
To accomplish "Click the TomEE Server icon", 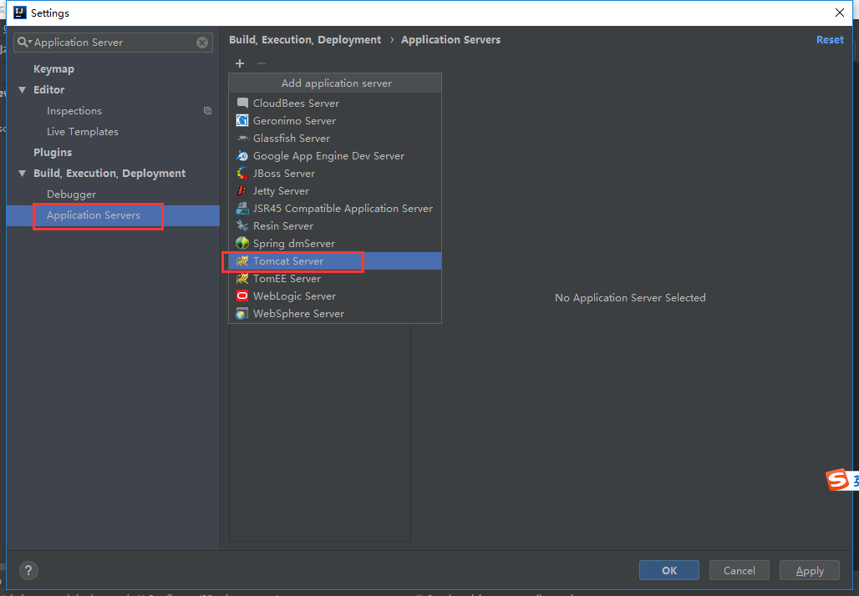I will (x=242, y=278).
